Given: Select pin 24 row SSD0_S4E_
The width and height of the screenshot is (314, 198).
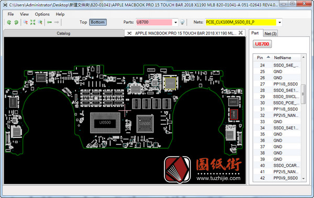Looking at the screenshot, I should click(x=277, y=65).
